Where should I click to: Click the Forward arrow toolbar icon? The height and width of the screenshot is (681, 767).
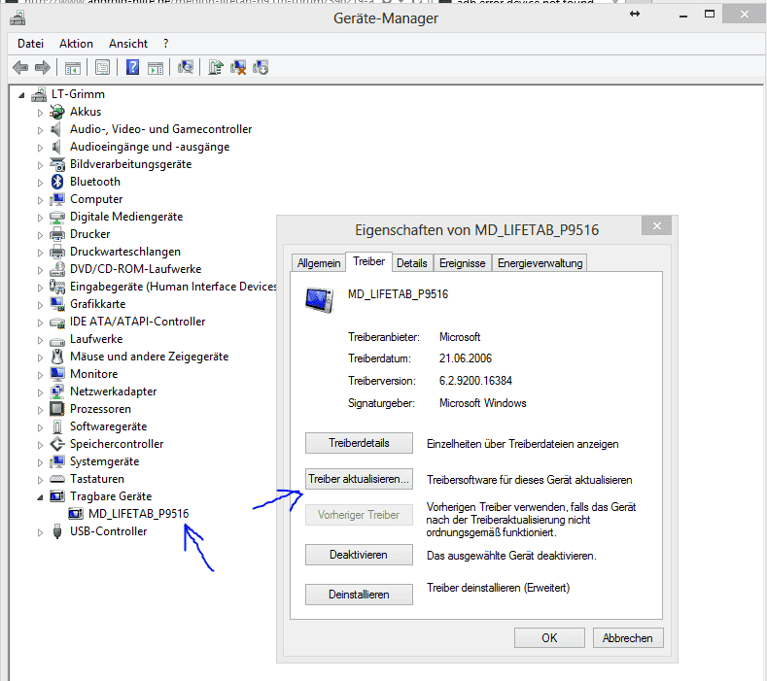(x=43, y=67)
